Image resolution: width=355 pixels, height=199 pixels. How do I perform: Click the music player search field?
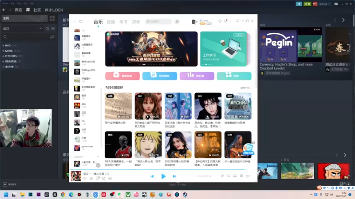(158, 21)
